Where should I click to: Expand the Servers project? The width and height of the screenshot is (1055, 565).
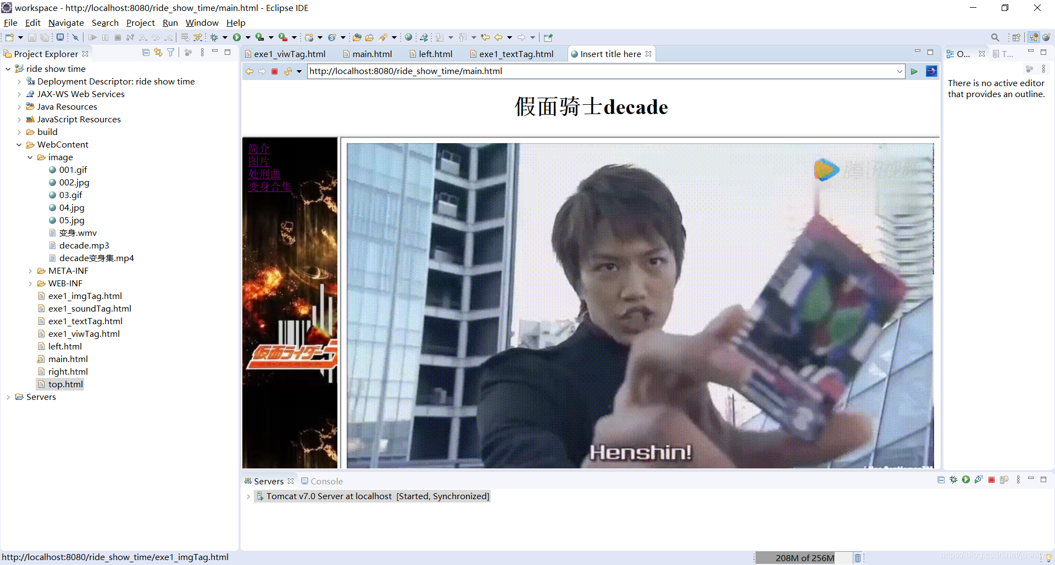[8, 397]
